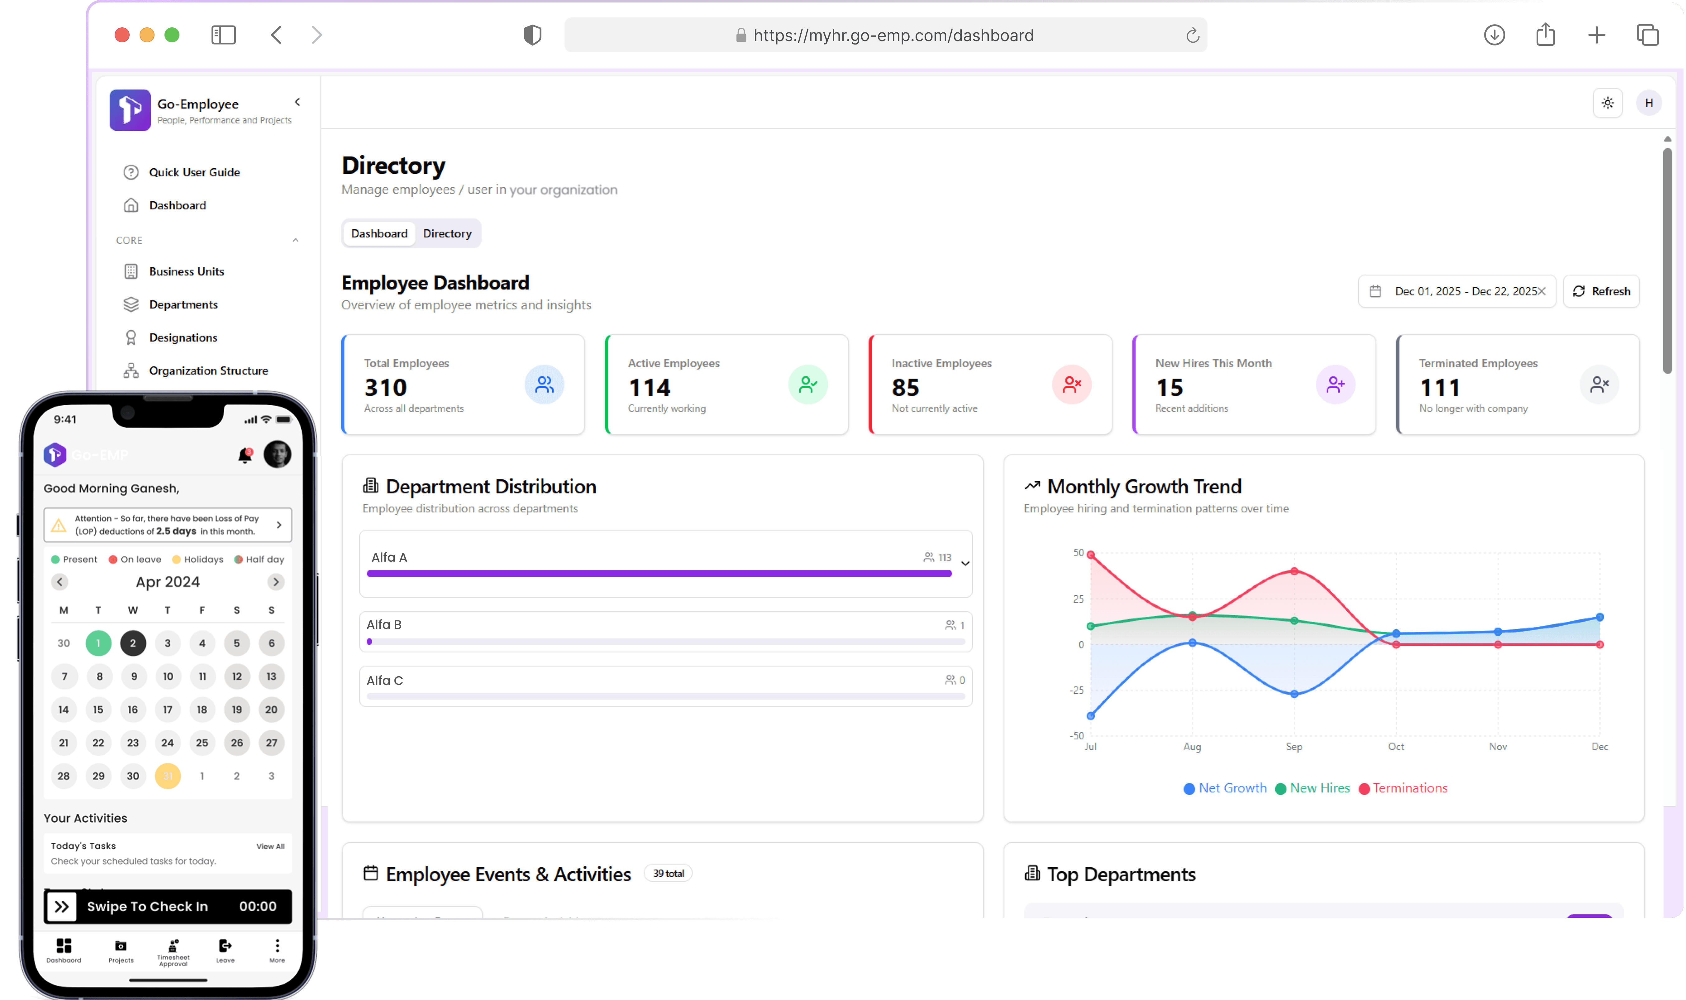The height and width of the screenshot is (1000, 1686).
Task: Open Timesheet Approval in phone bar
Action: tap(173, 951)
